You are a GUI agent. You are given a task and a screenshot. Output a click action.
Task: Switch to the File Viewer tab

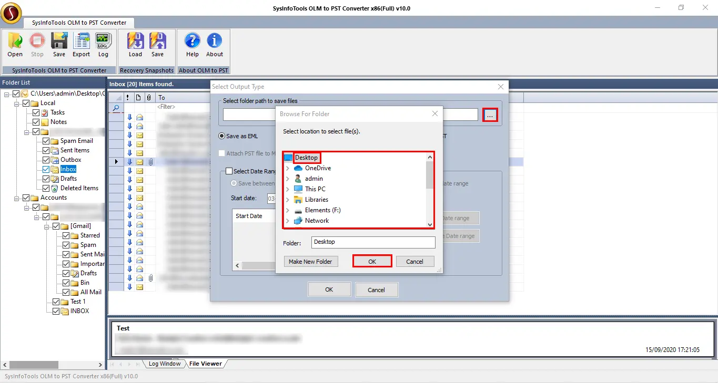pos(206,364)
